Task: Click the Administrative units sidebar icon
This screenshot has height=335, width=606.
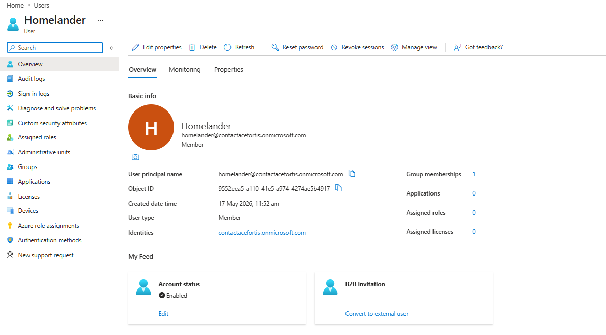Action: 10,152
